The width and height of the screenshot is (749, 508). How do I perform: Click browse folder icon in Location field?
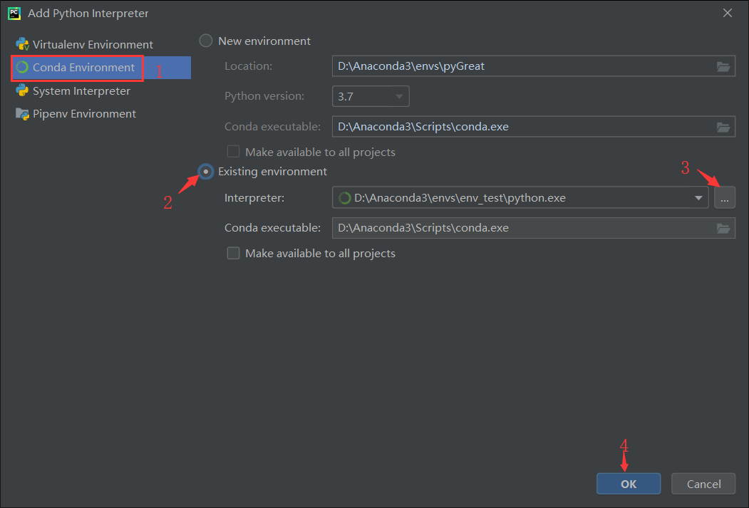[723, 66]
